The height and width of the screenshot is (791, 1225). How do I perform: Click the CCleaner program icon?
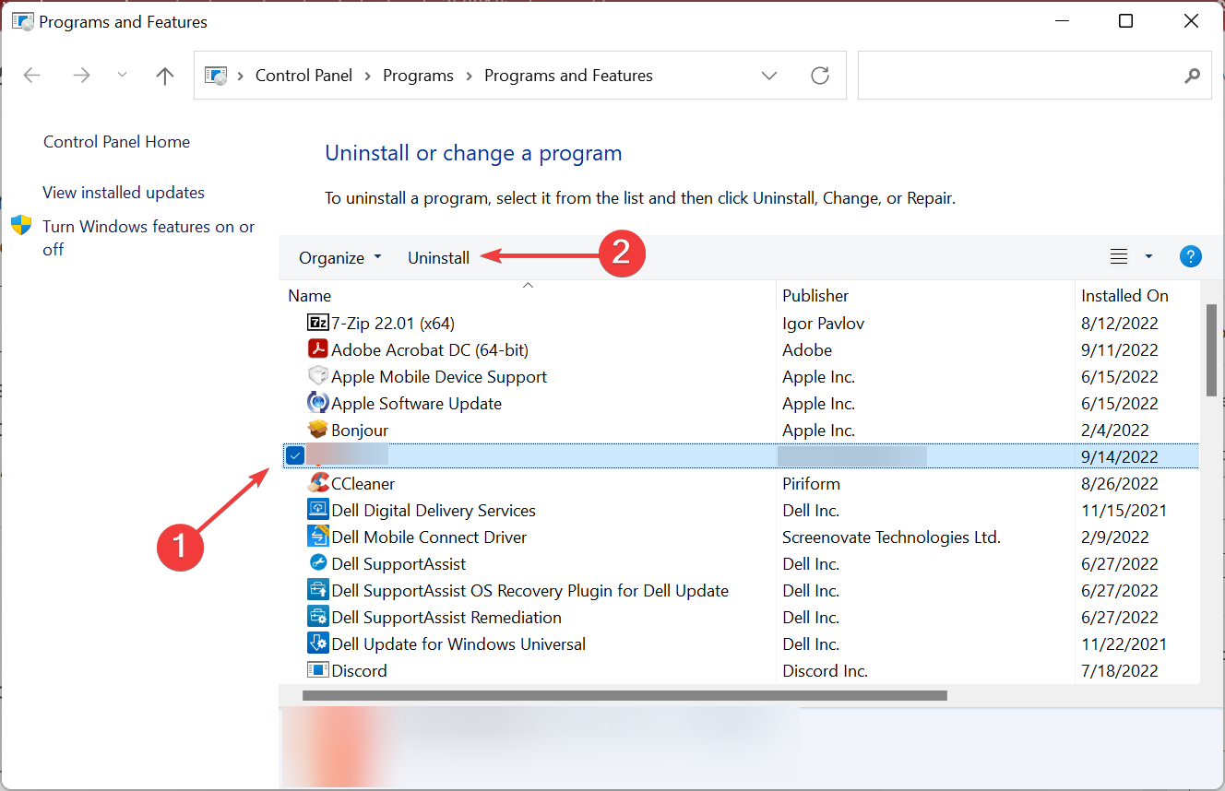318,483
